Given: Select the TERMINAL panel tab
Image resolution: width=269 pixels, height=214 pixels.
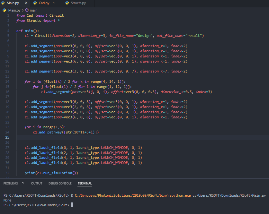Looking at the screenshot, I should pyautogui.click(x=85, y=183).
